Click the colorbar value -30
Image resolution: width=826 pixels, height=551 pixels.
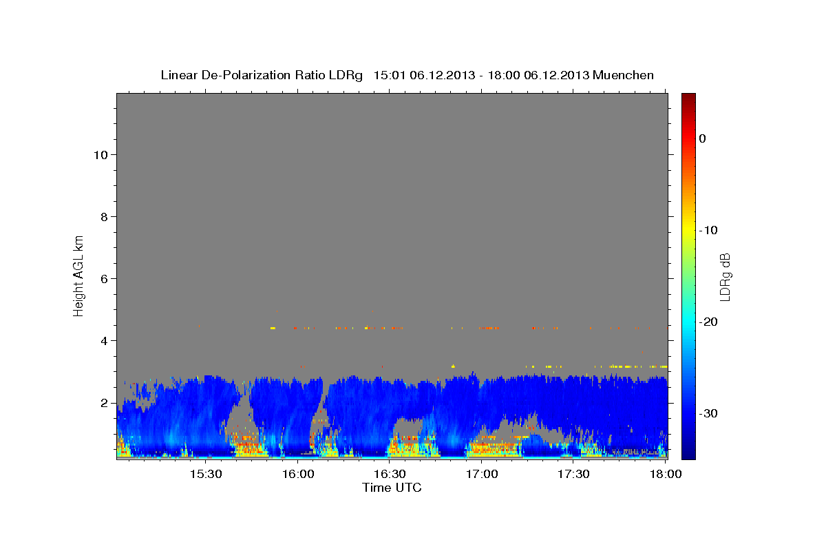point(709,413)
